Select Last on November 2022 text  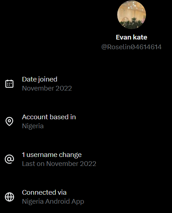coord(59,164)
